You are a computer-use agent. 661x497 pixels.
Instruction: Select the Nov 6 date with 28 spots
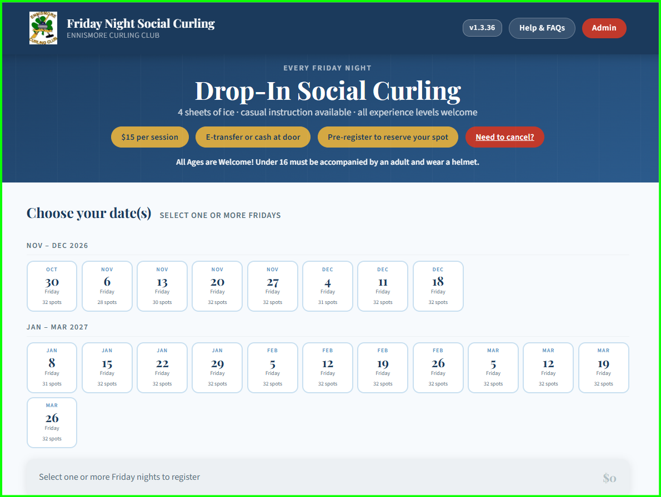pos(107,286)
